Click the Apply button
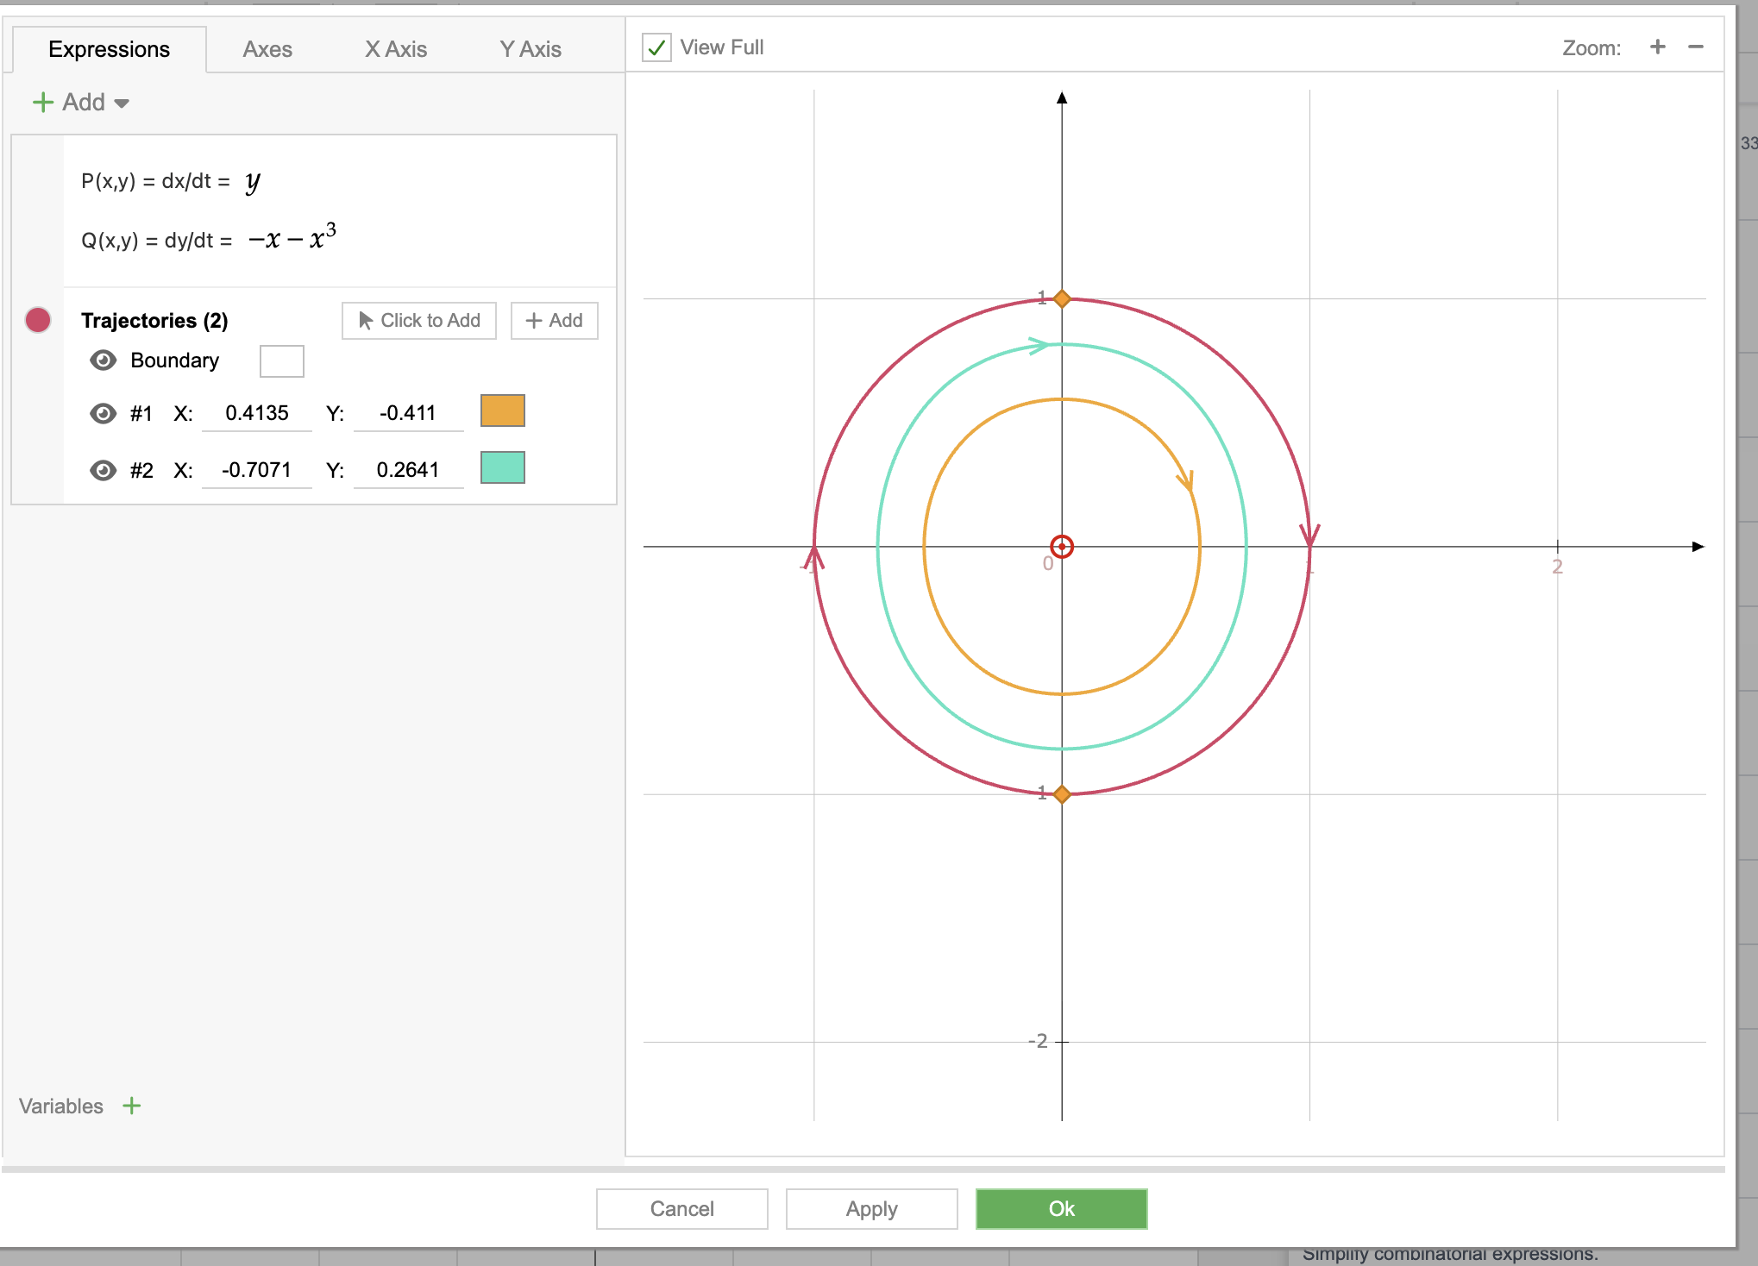 [x=872, y=1208]
